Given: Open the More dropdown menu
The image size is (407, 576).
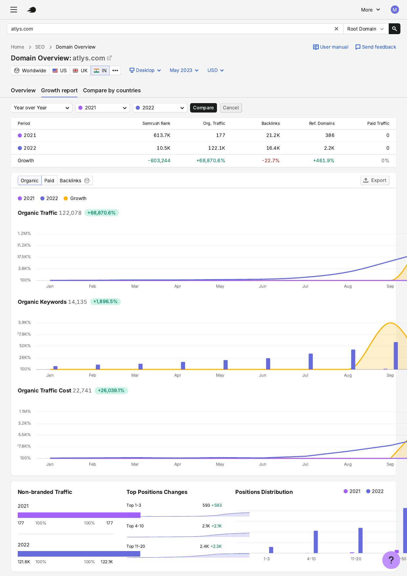Looking at the screenshot, I should [x=371, y=10].
